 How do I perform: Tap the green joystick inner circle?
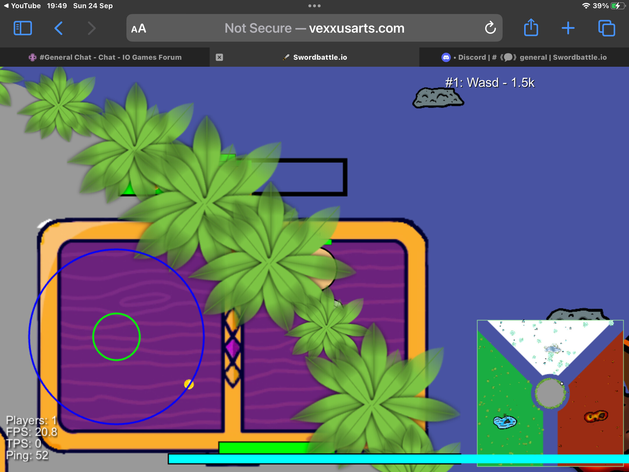(116, 337)
